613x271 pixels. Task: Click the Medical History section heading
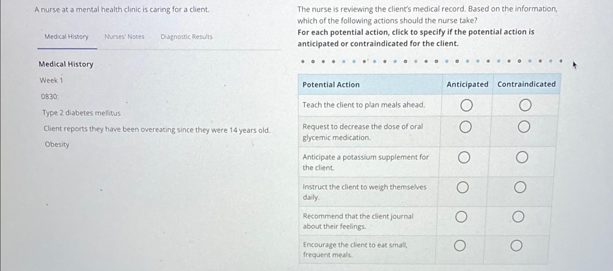click(66, 64)
